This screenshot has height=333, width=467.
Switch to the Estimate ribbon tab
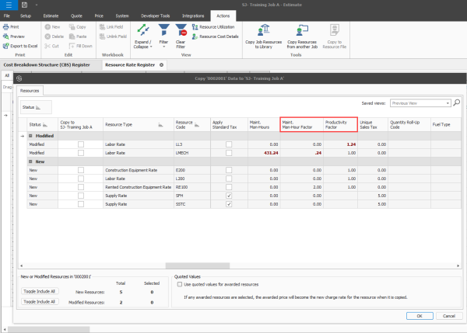[x=49, y=16]
